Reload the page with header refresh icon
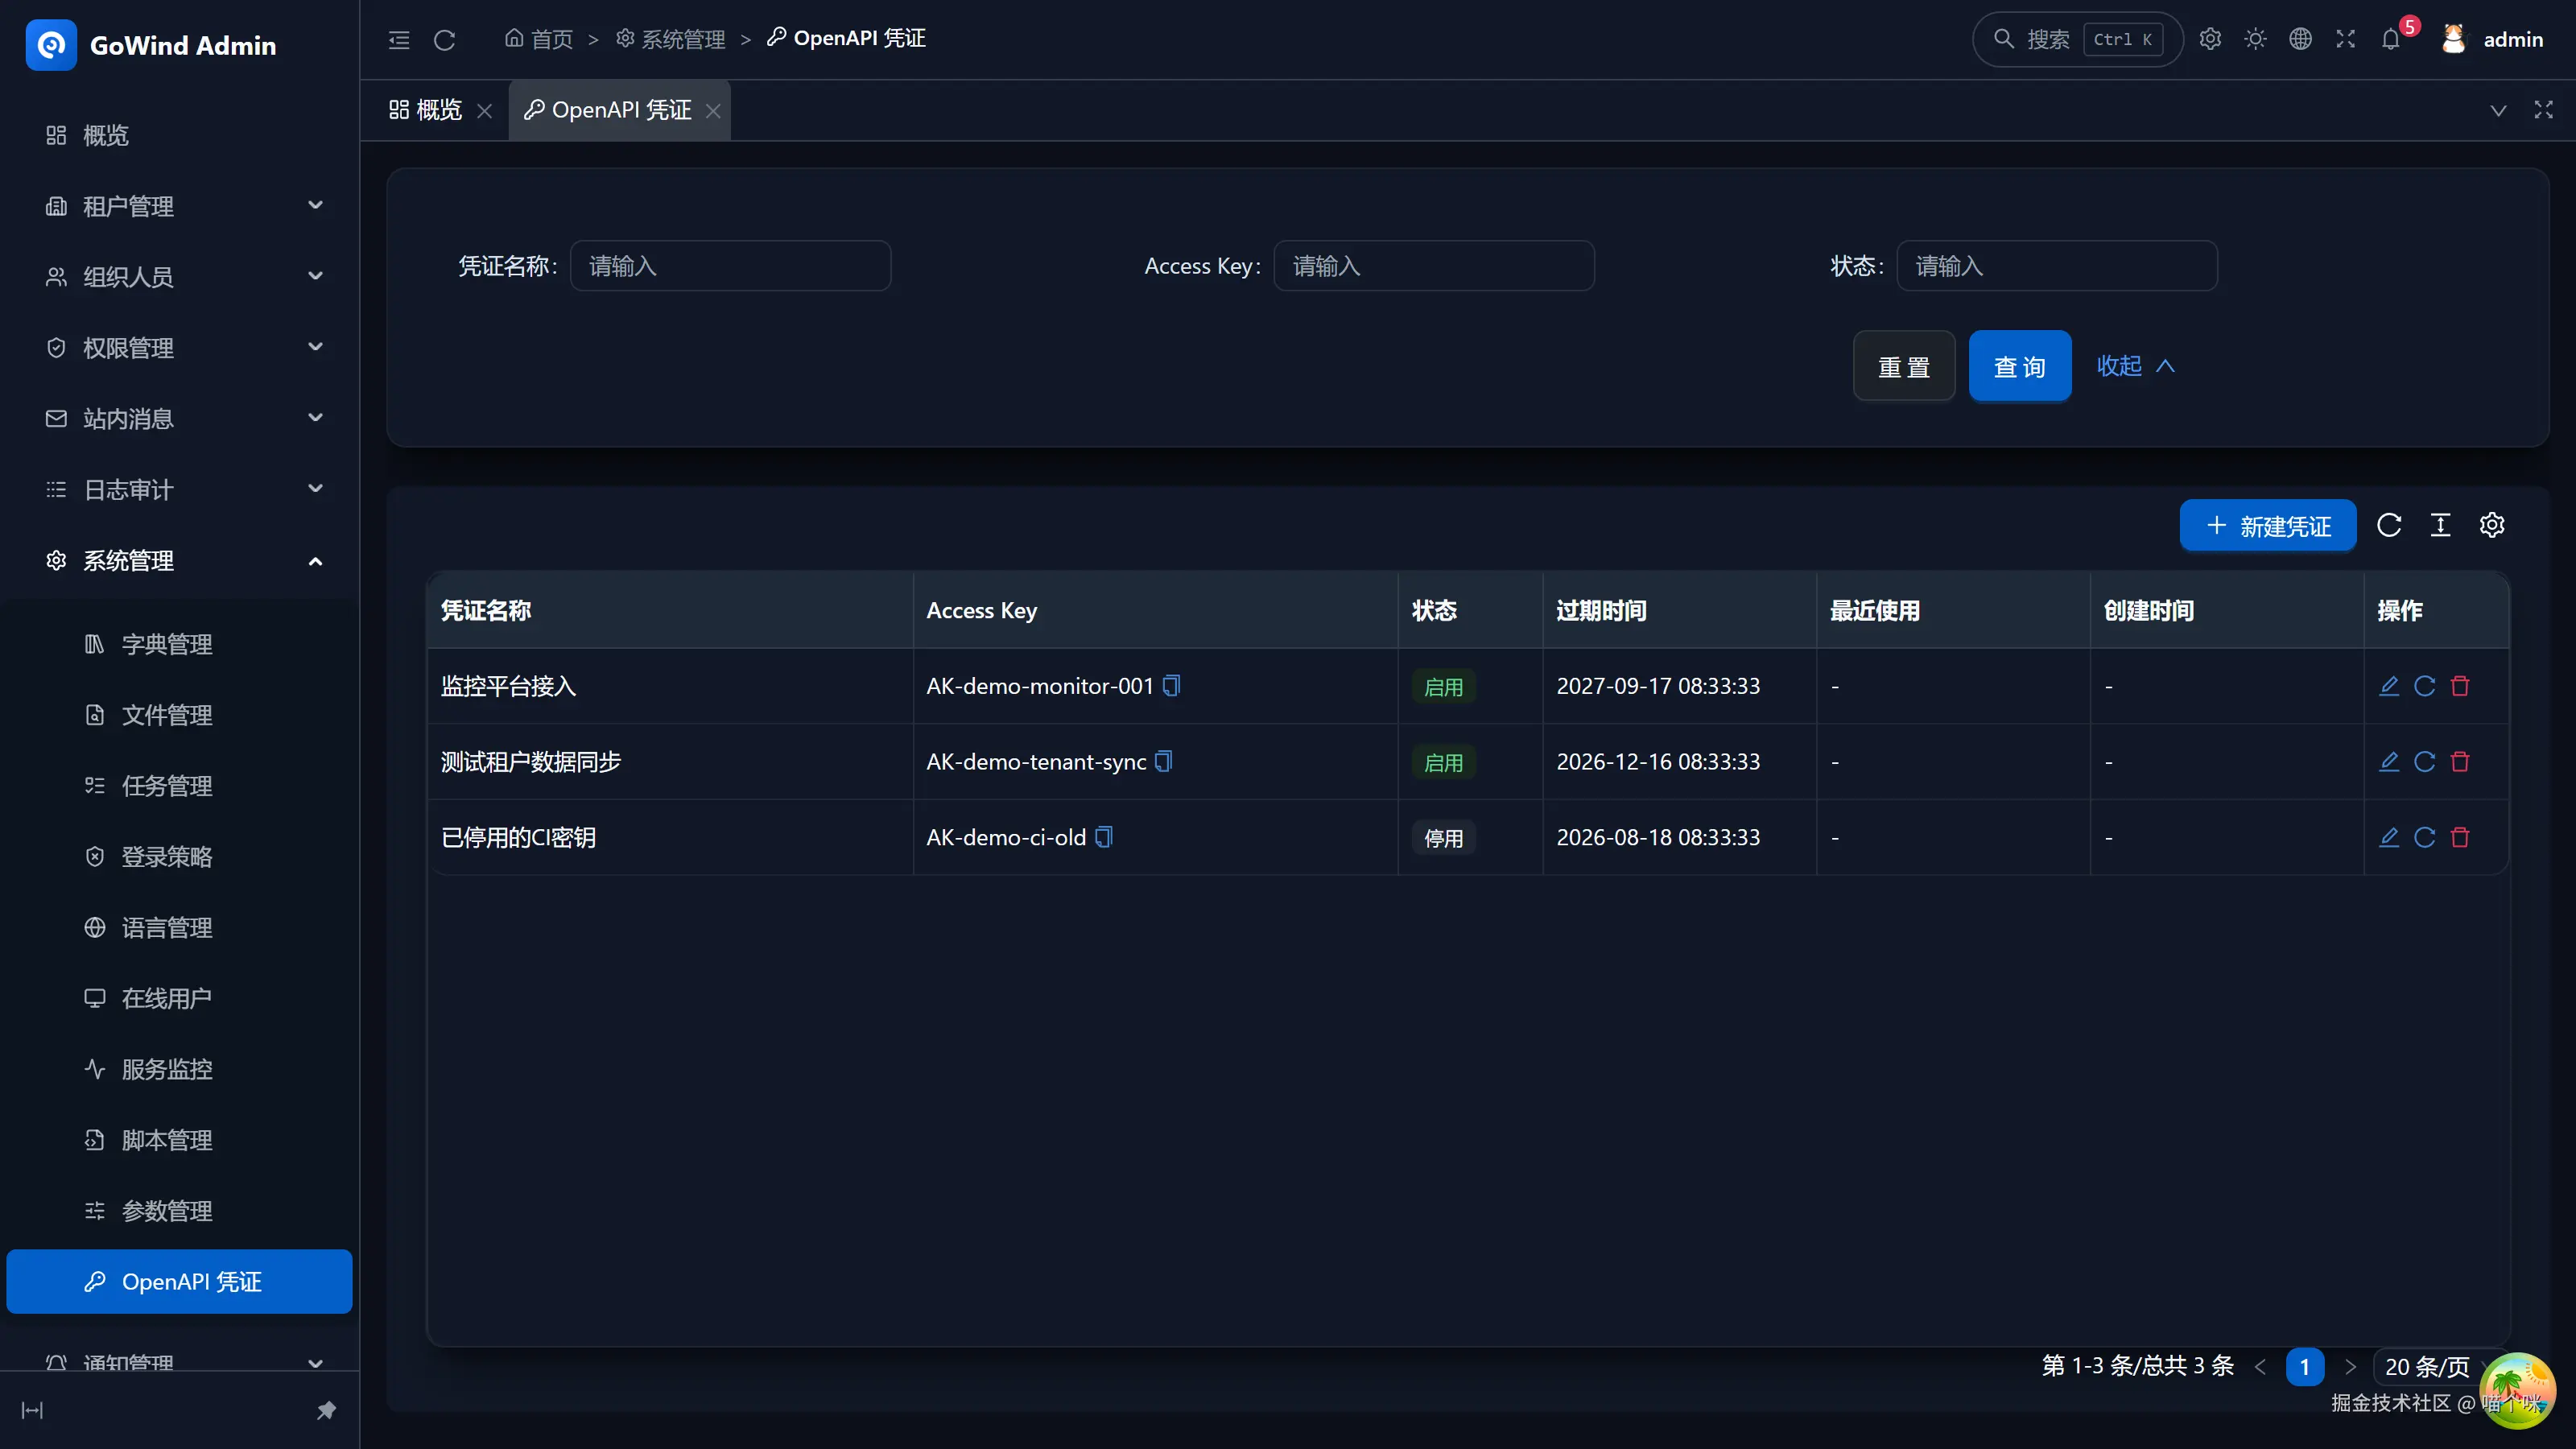Screen dimensions: 2576x1449 tap(445, 40)
